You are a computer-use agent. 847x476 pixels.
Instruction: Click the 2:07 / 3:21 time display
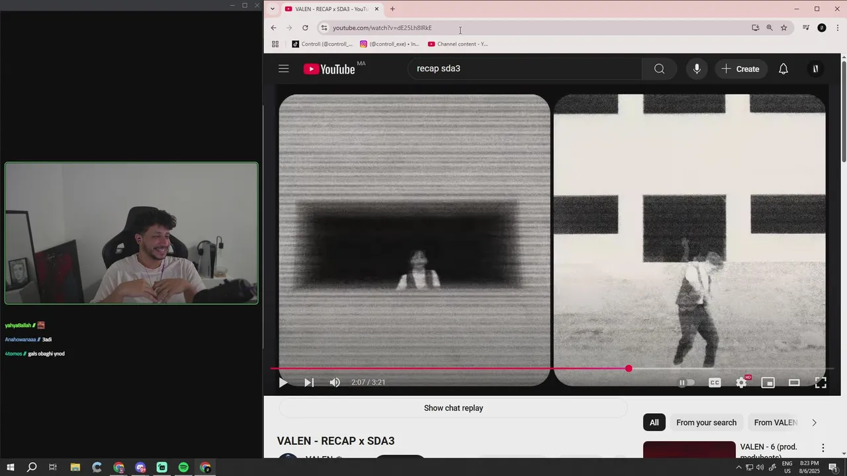coord(369,382)
